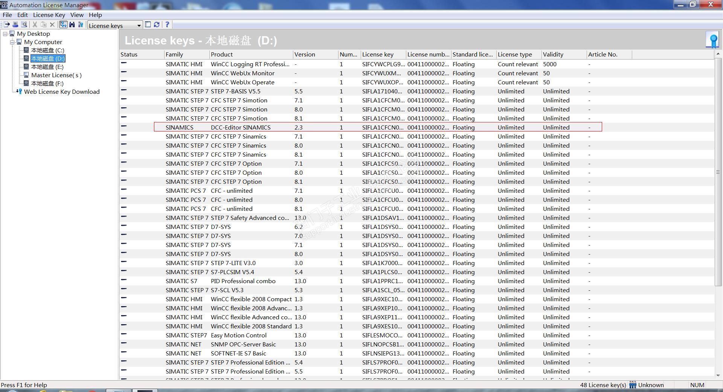
Task: Collapse the My Desktop tree node
Action: (5, 34)
